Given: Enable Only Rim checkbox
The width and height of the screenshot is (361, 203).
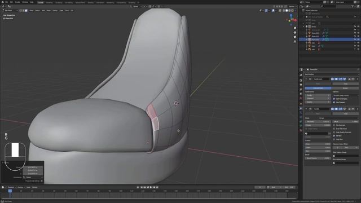Looking at the screenshot, I should pyautogui.click(x=334, y=139).
